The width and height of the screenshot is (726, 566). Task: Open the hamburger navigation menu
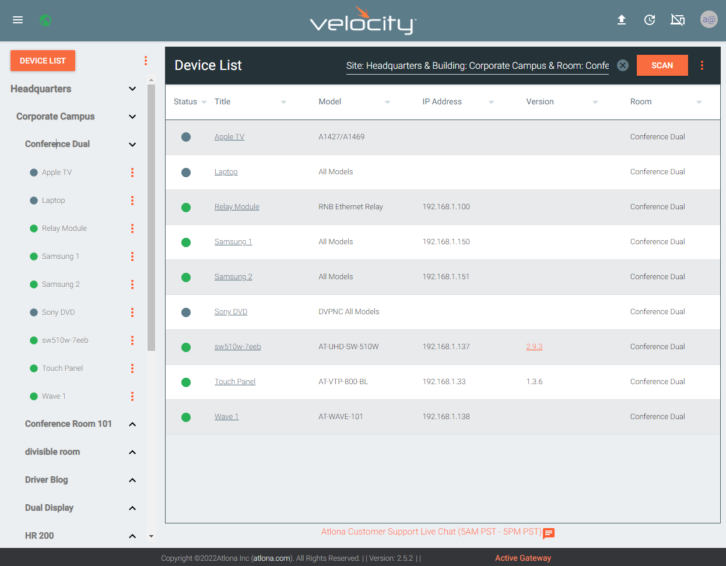18,20
